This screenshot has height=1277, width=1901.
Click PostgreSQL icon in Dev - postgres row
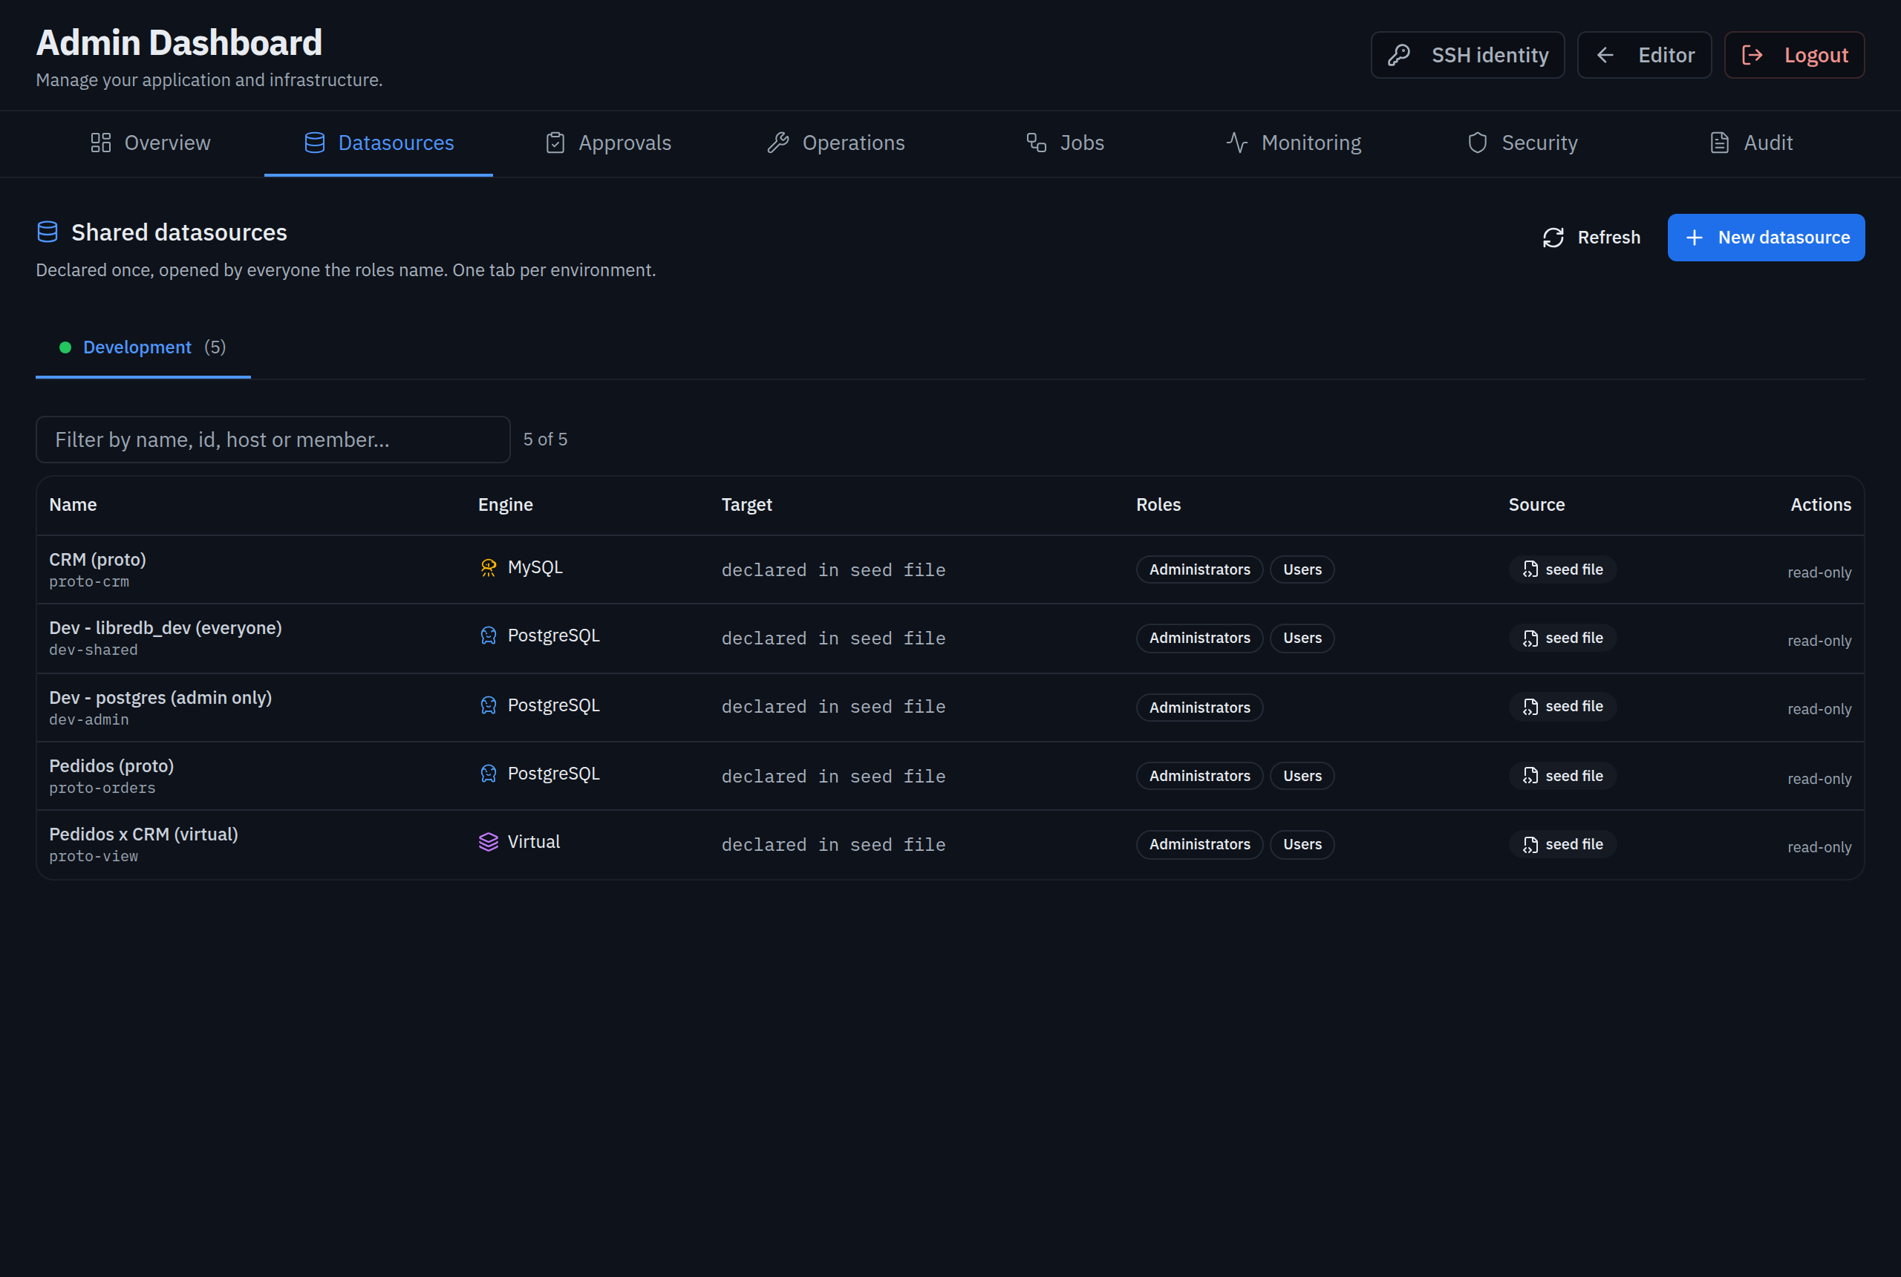[489, 706]
